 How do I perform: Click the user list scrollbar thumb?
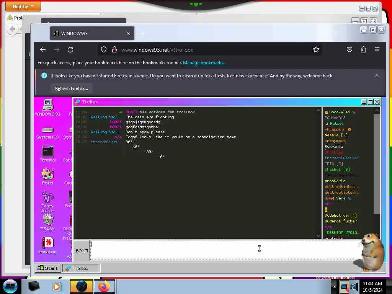(377, 164)
